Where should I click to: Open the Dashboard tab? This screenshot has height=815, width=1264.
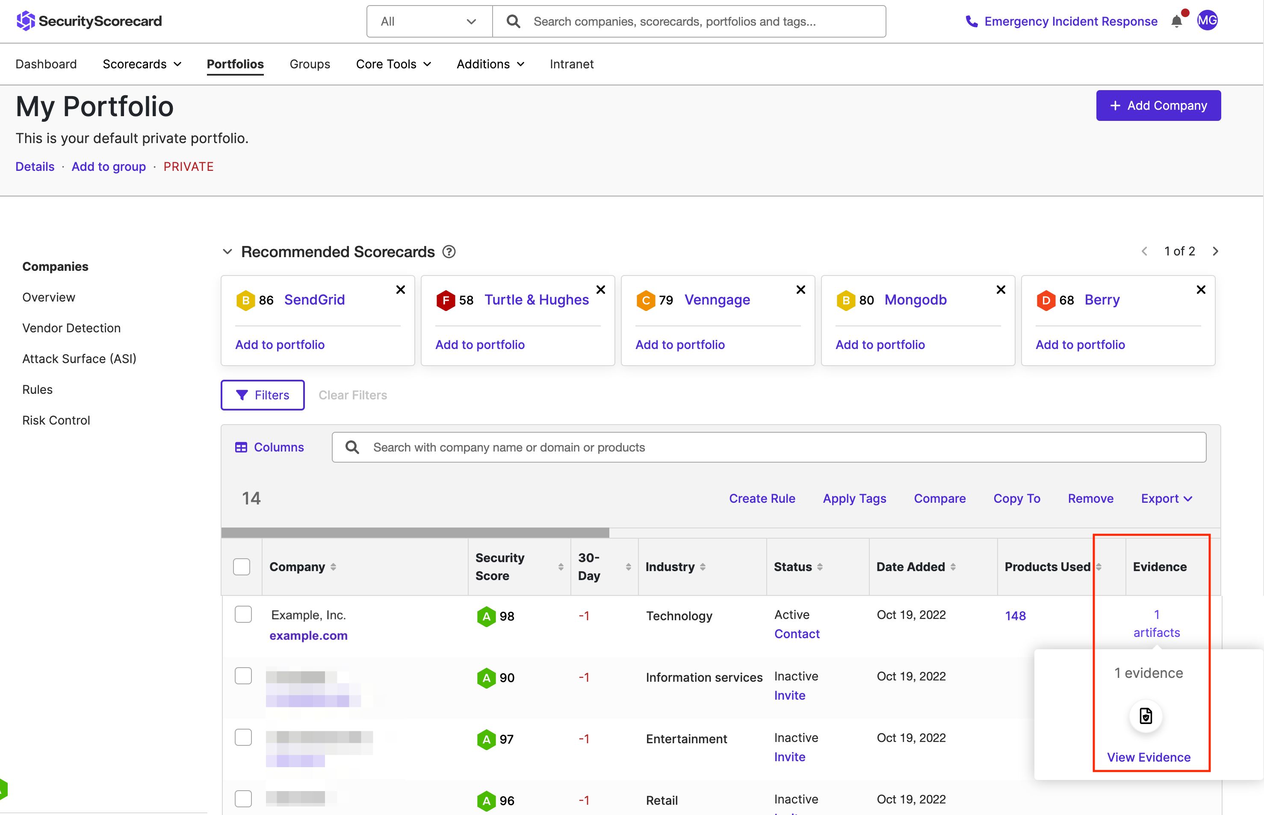click(x=46, y=64)
